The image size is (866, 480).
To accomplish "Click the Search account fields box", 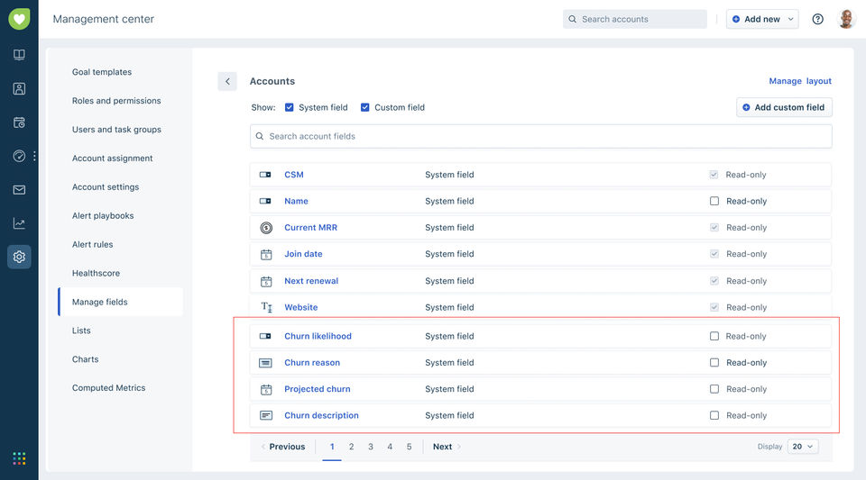I will 540,136.
